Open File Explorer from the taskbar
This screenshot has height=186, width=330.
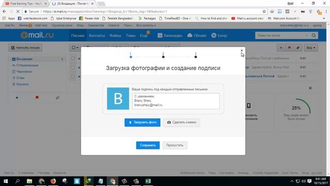coord(29,181)
